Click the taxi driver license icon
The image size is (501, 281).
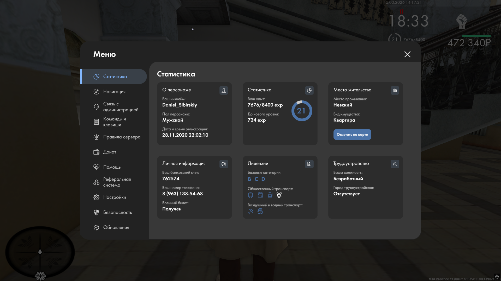pyautogui.click(x=279, y=195)
